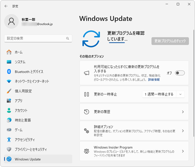Click the update check progress bar
This screenshot has width=195, height=167.
[x=117, y=43]
